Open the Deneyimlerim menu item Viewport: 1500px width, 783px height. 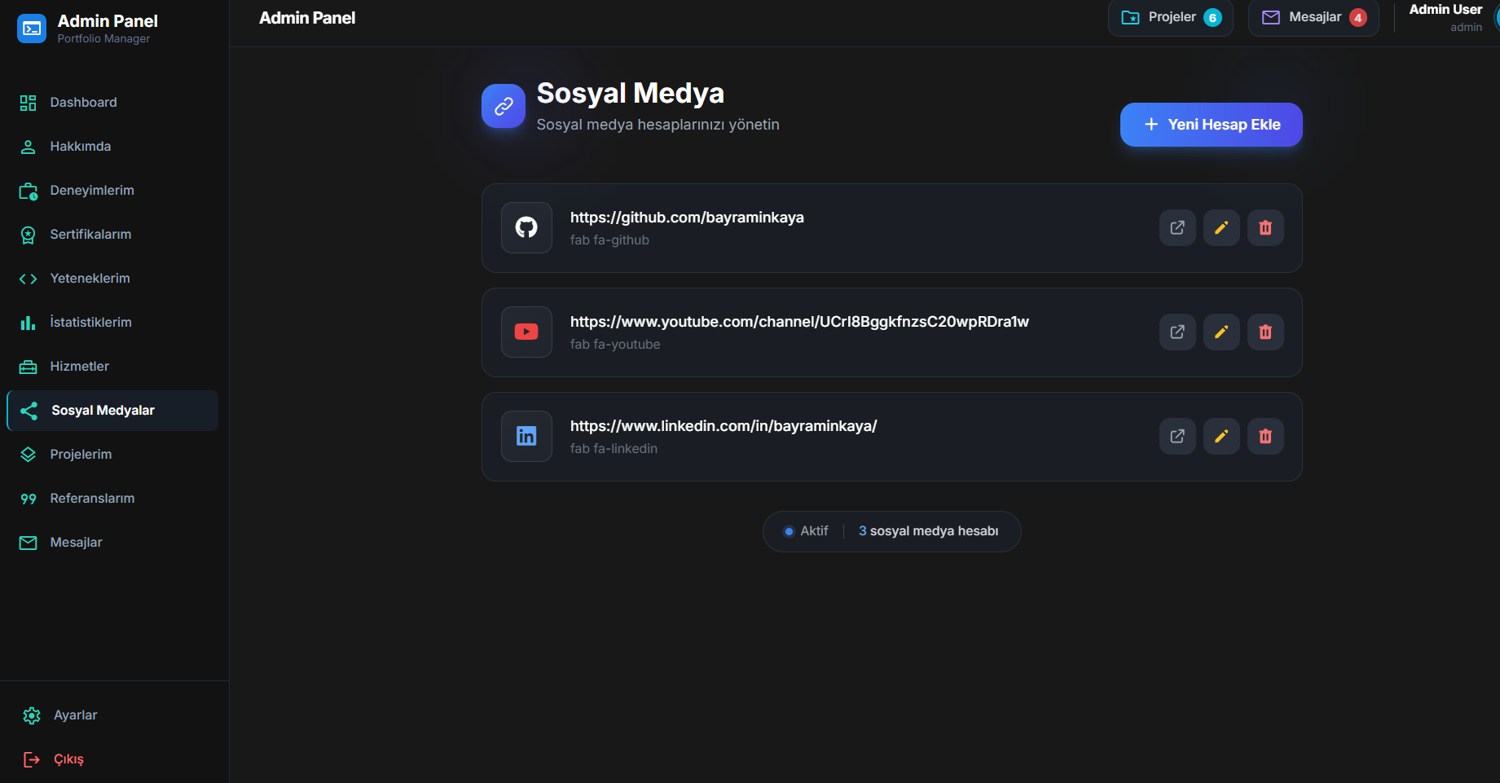pyautogui.click(x=112, y=191)
